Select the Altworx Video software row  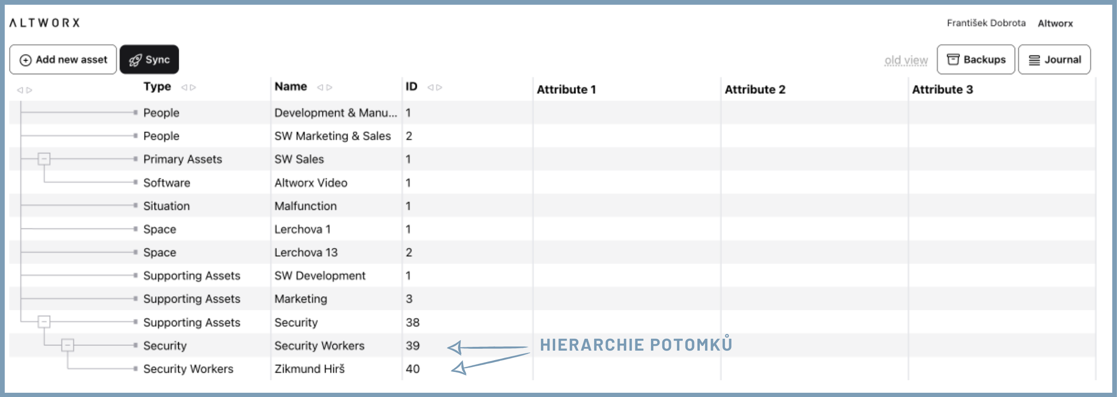[311, 183]
